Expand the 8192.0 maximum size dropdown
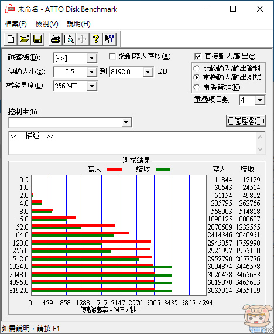 pyautogui.click(x=148, y=72)
